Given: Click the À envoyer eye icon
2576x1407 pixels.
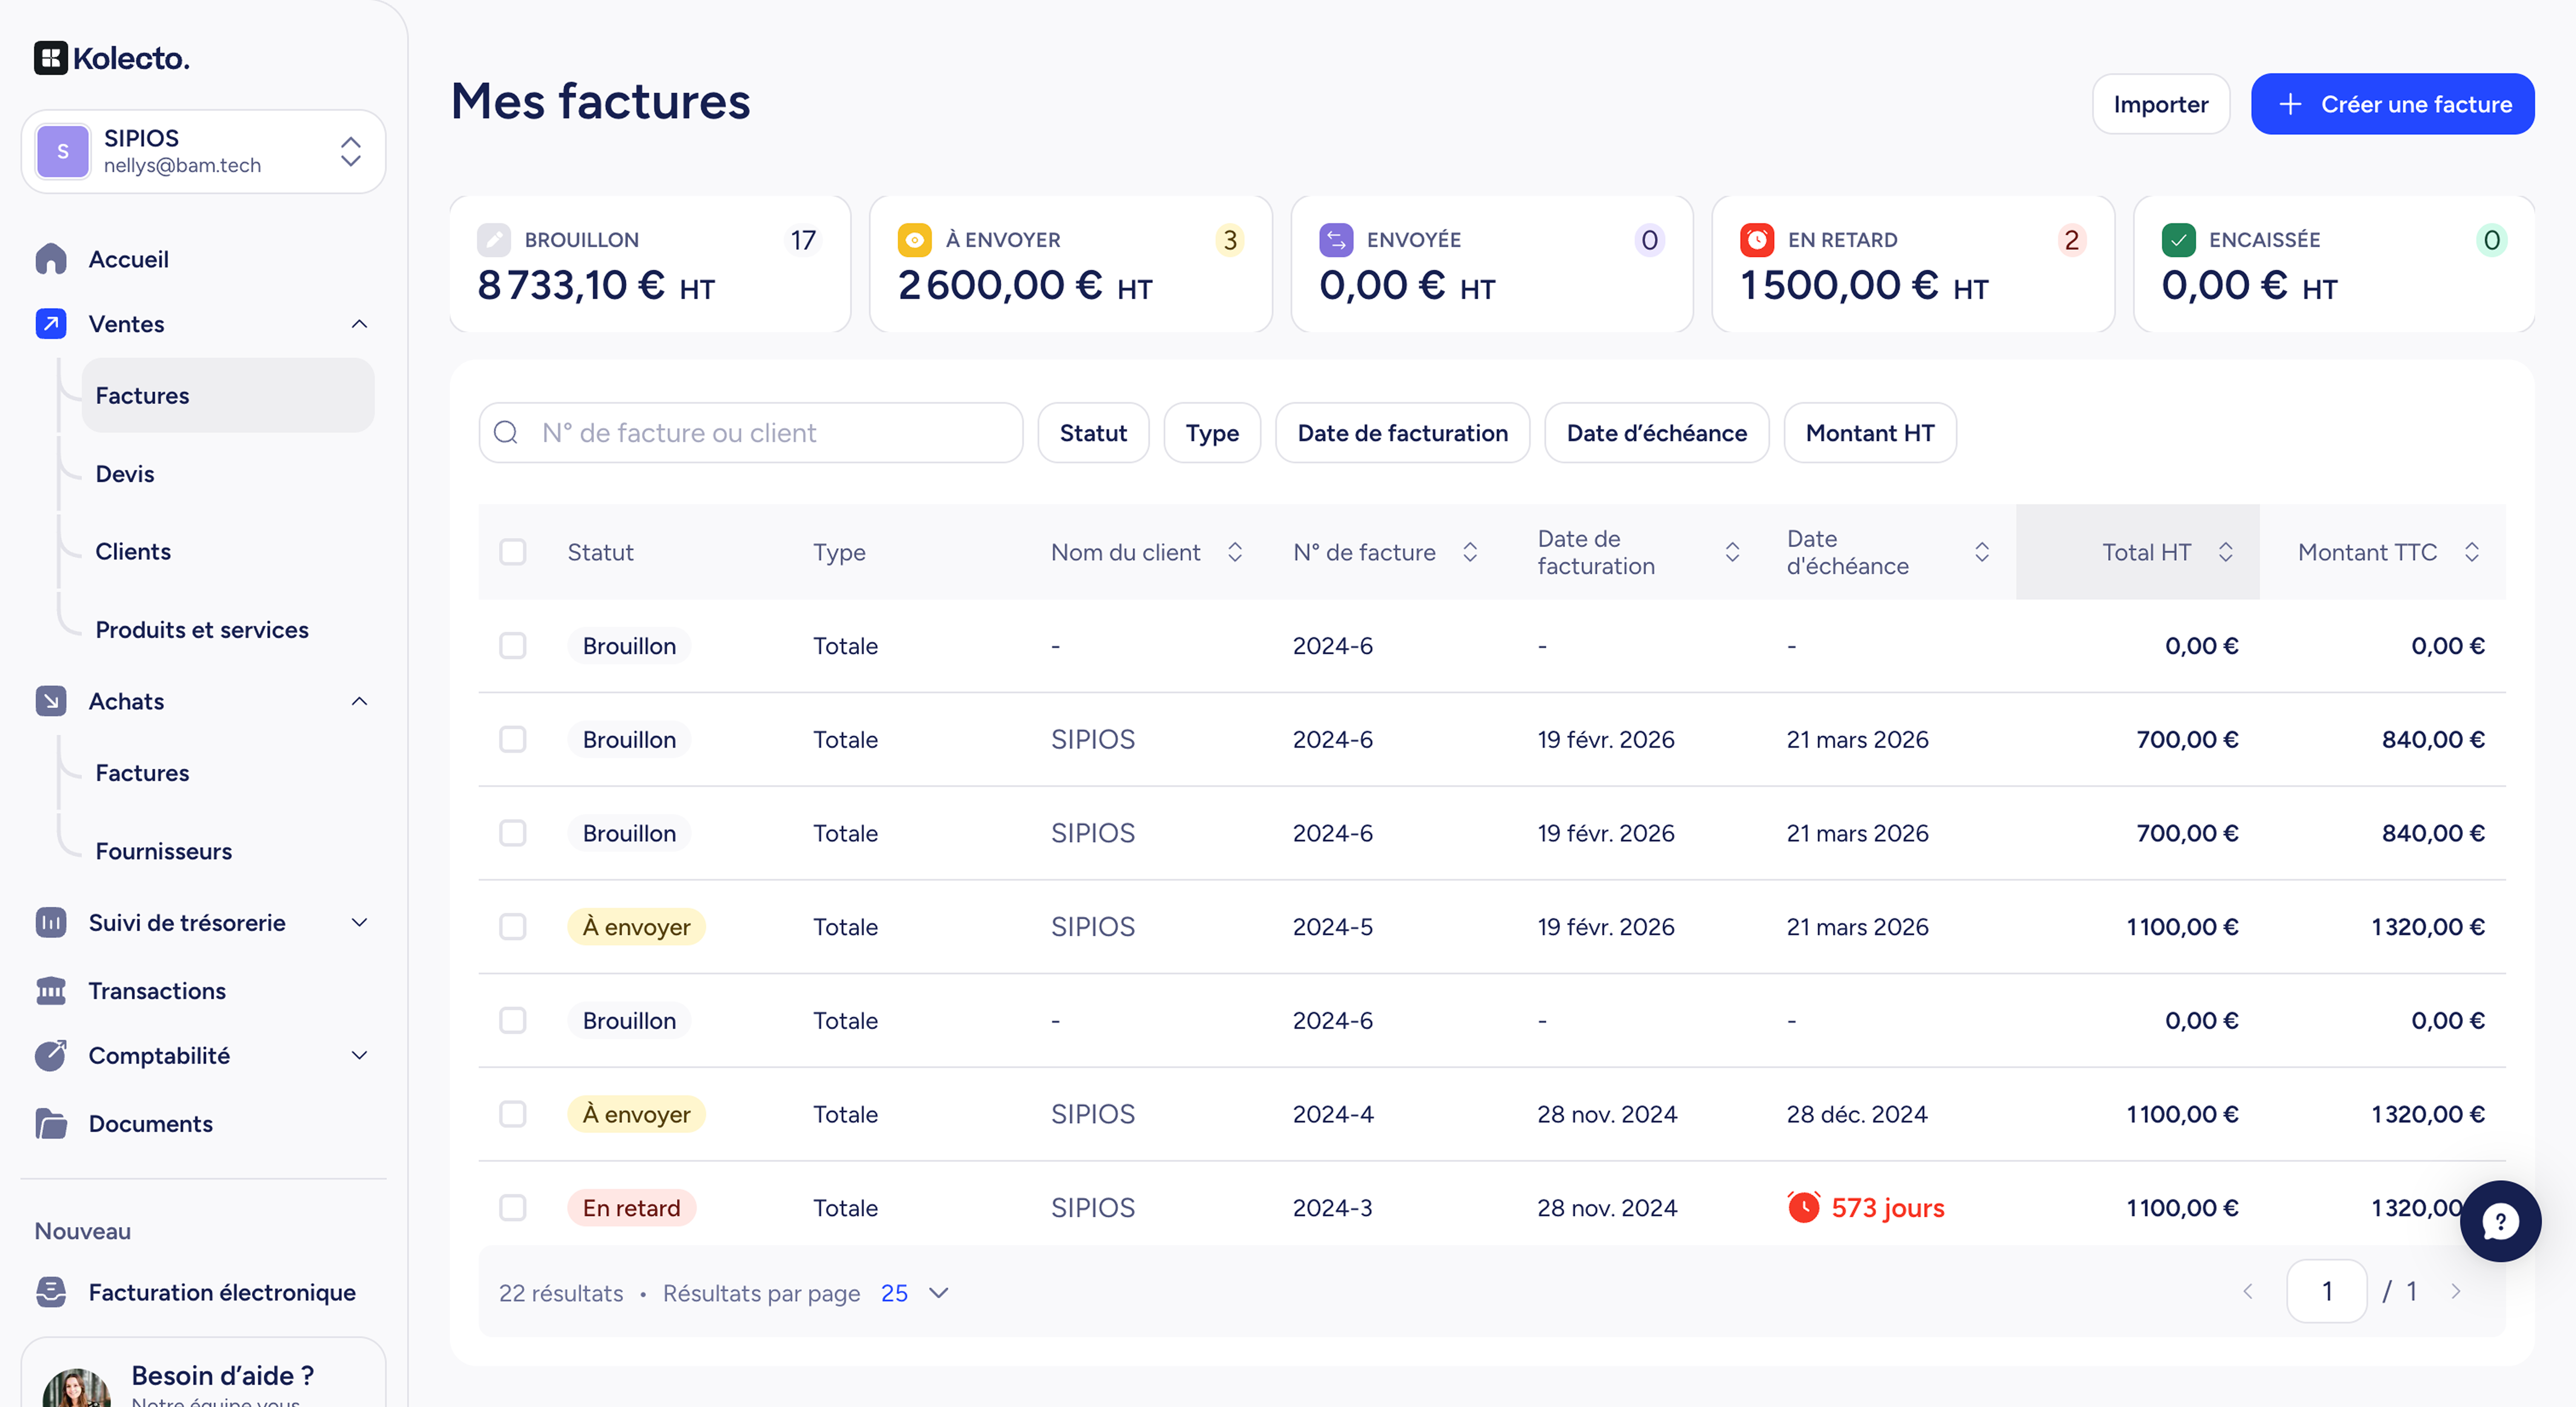Looking at the screenshot, I should [x=915, y=240].
